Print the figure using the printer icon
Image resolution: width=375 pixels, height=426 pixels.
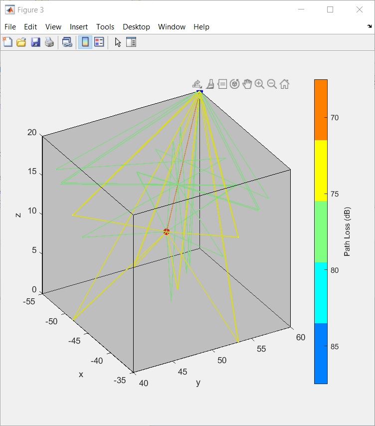click(49, 42)
